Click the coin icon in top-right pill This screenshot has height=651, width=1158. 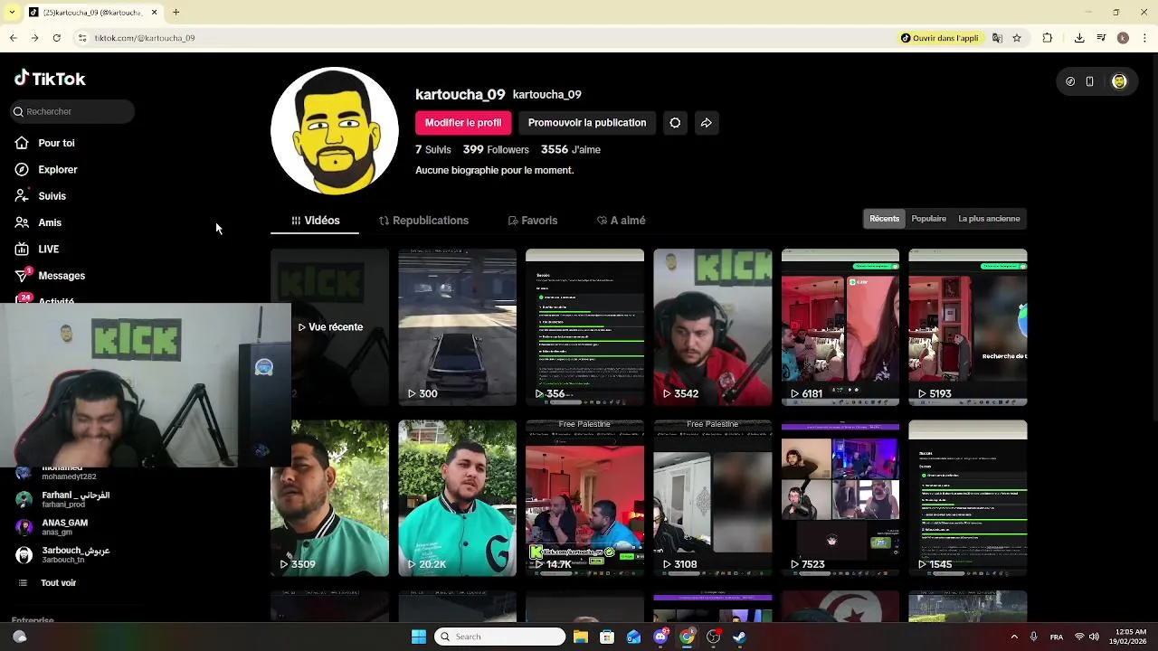pos(1070,81)
